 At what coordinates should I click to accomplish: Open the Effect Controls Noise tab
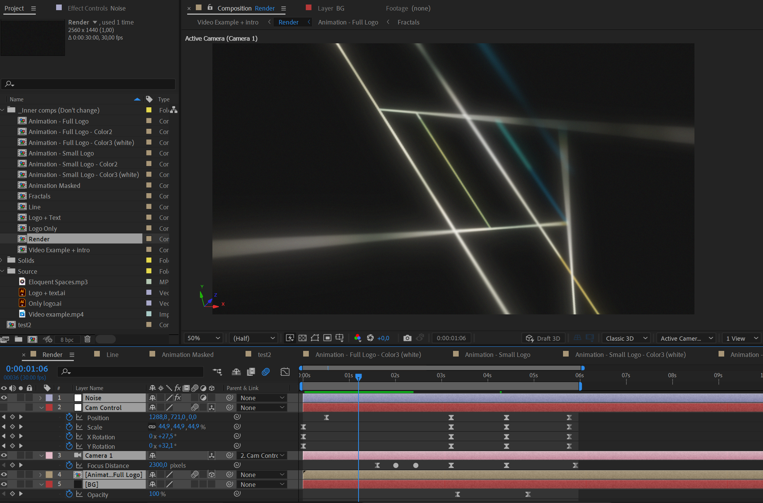point(96,8)
